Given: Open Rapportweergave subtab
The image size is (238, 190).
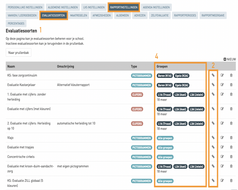Looking at the screenshot, I should tap(213, 16).
